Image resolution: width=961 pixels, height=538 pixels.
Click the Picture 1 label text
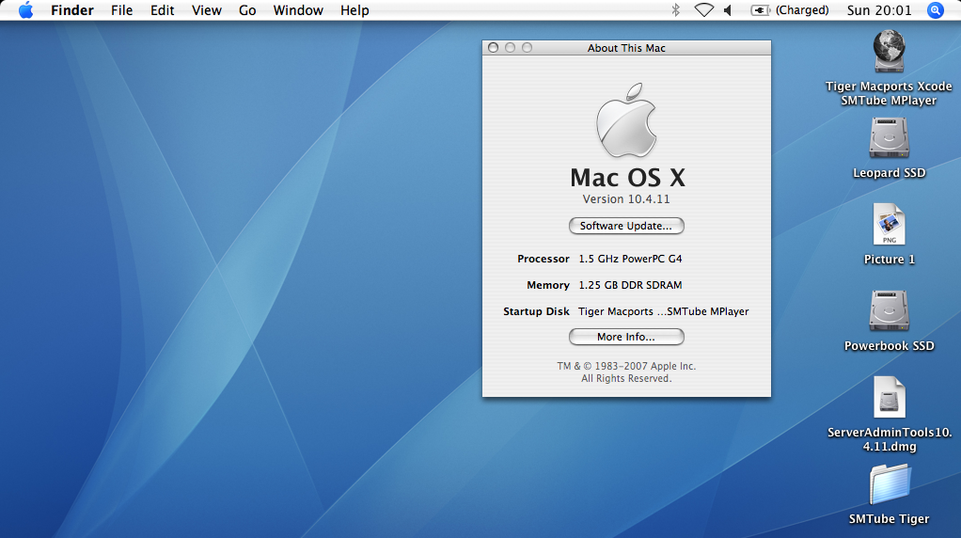(x=889, y=260)
